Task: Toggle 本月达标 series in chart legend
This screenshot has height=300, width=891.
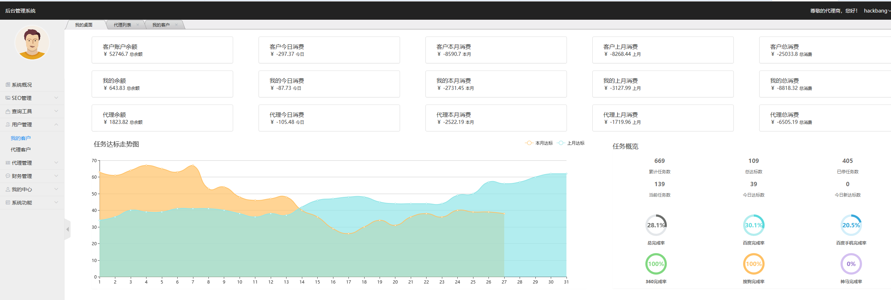Action: [539, 143]
